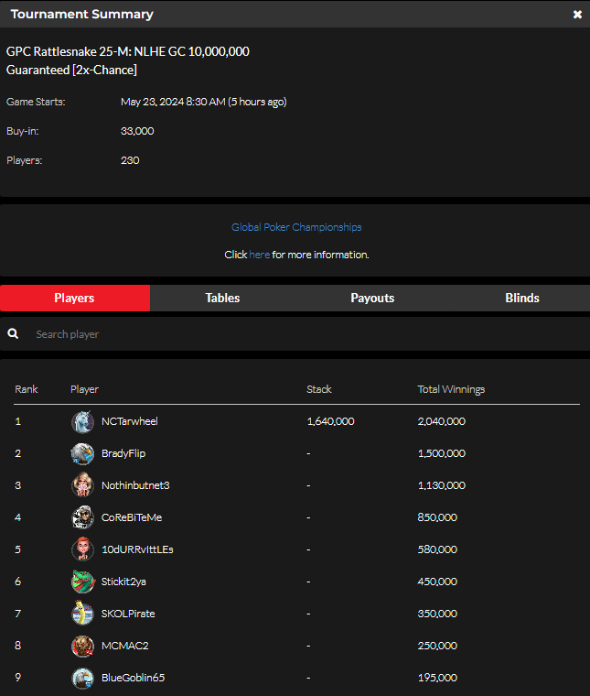
Task: Click the Tournament Summary heading
Action: click(82, 15)
